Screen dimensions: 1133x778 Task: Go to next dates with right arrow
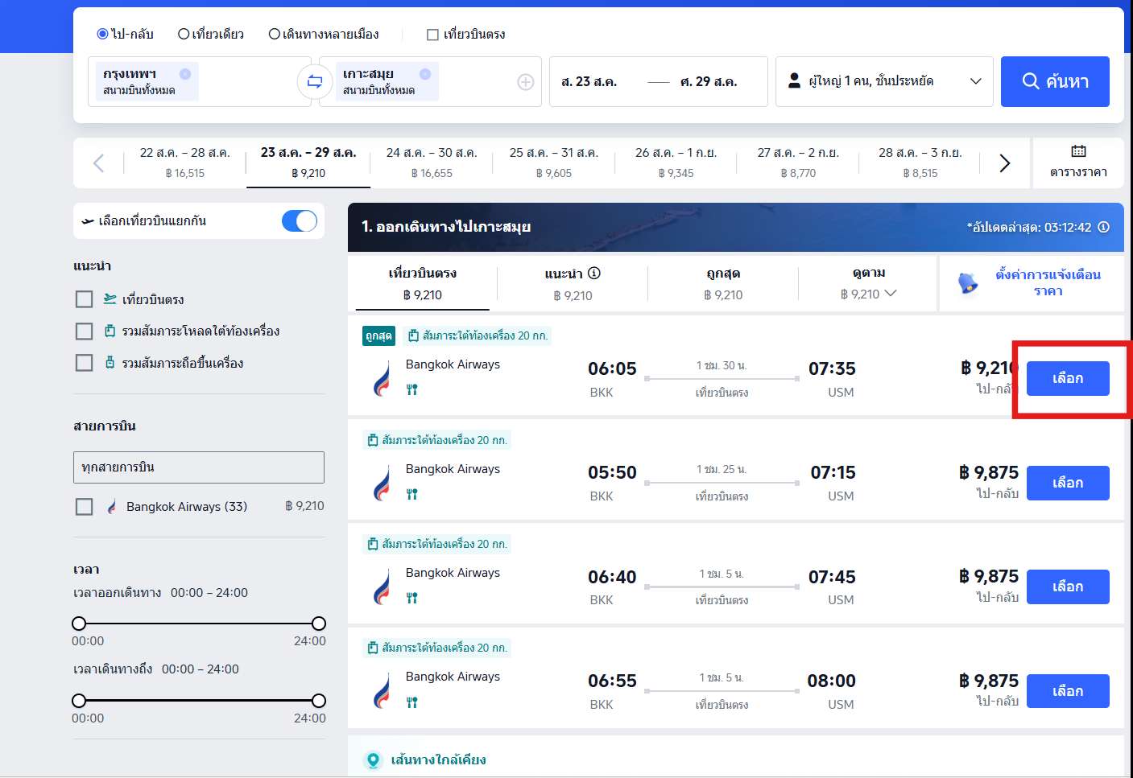[x=1004, y=163]
